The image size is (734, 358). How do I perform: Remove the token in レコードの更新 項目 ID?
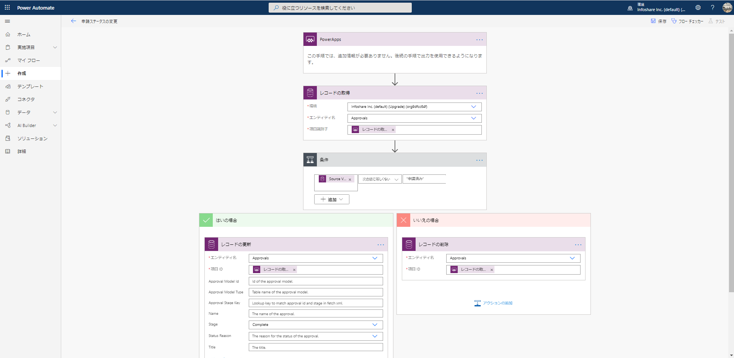point(294,270)
